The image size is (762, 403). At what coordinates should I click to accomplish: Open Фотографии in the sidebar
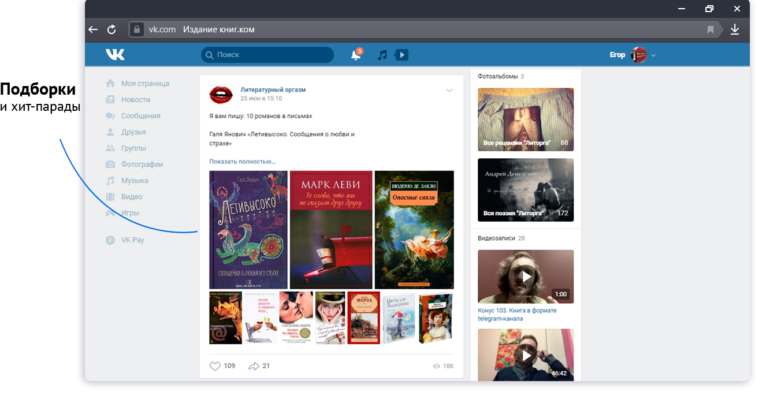tap(142, 165)
